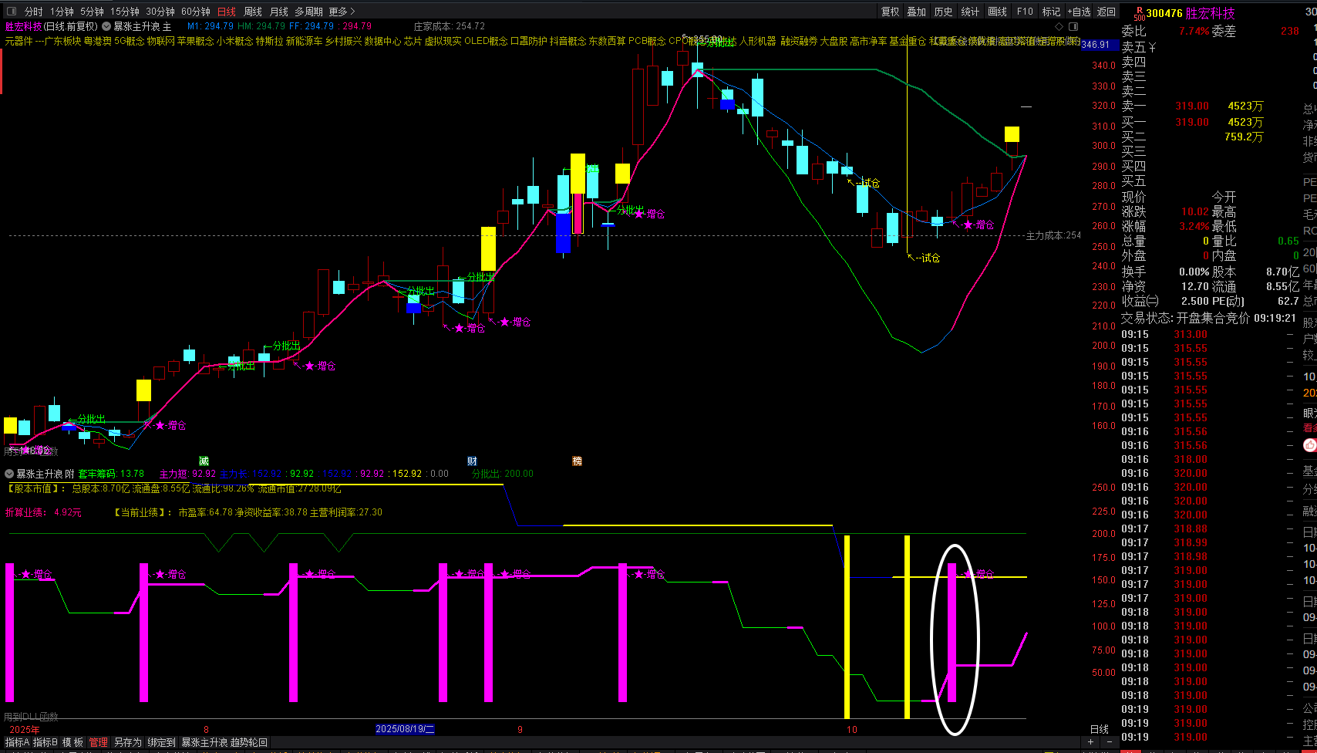The height and width of the screenshot is (753, 1317).
Task: Click the 暴涨主升浪 趋势轮回 template entry
Action: tap(224, 742)
